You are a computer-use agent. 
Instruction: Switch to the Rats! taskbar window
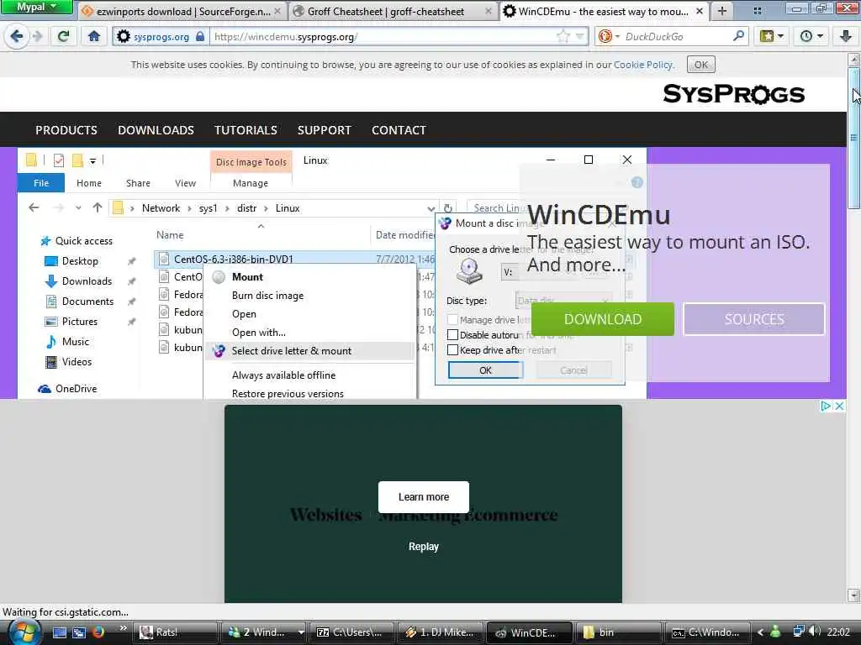click(x=175, y=632)
